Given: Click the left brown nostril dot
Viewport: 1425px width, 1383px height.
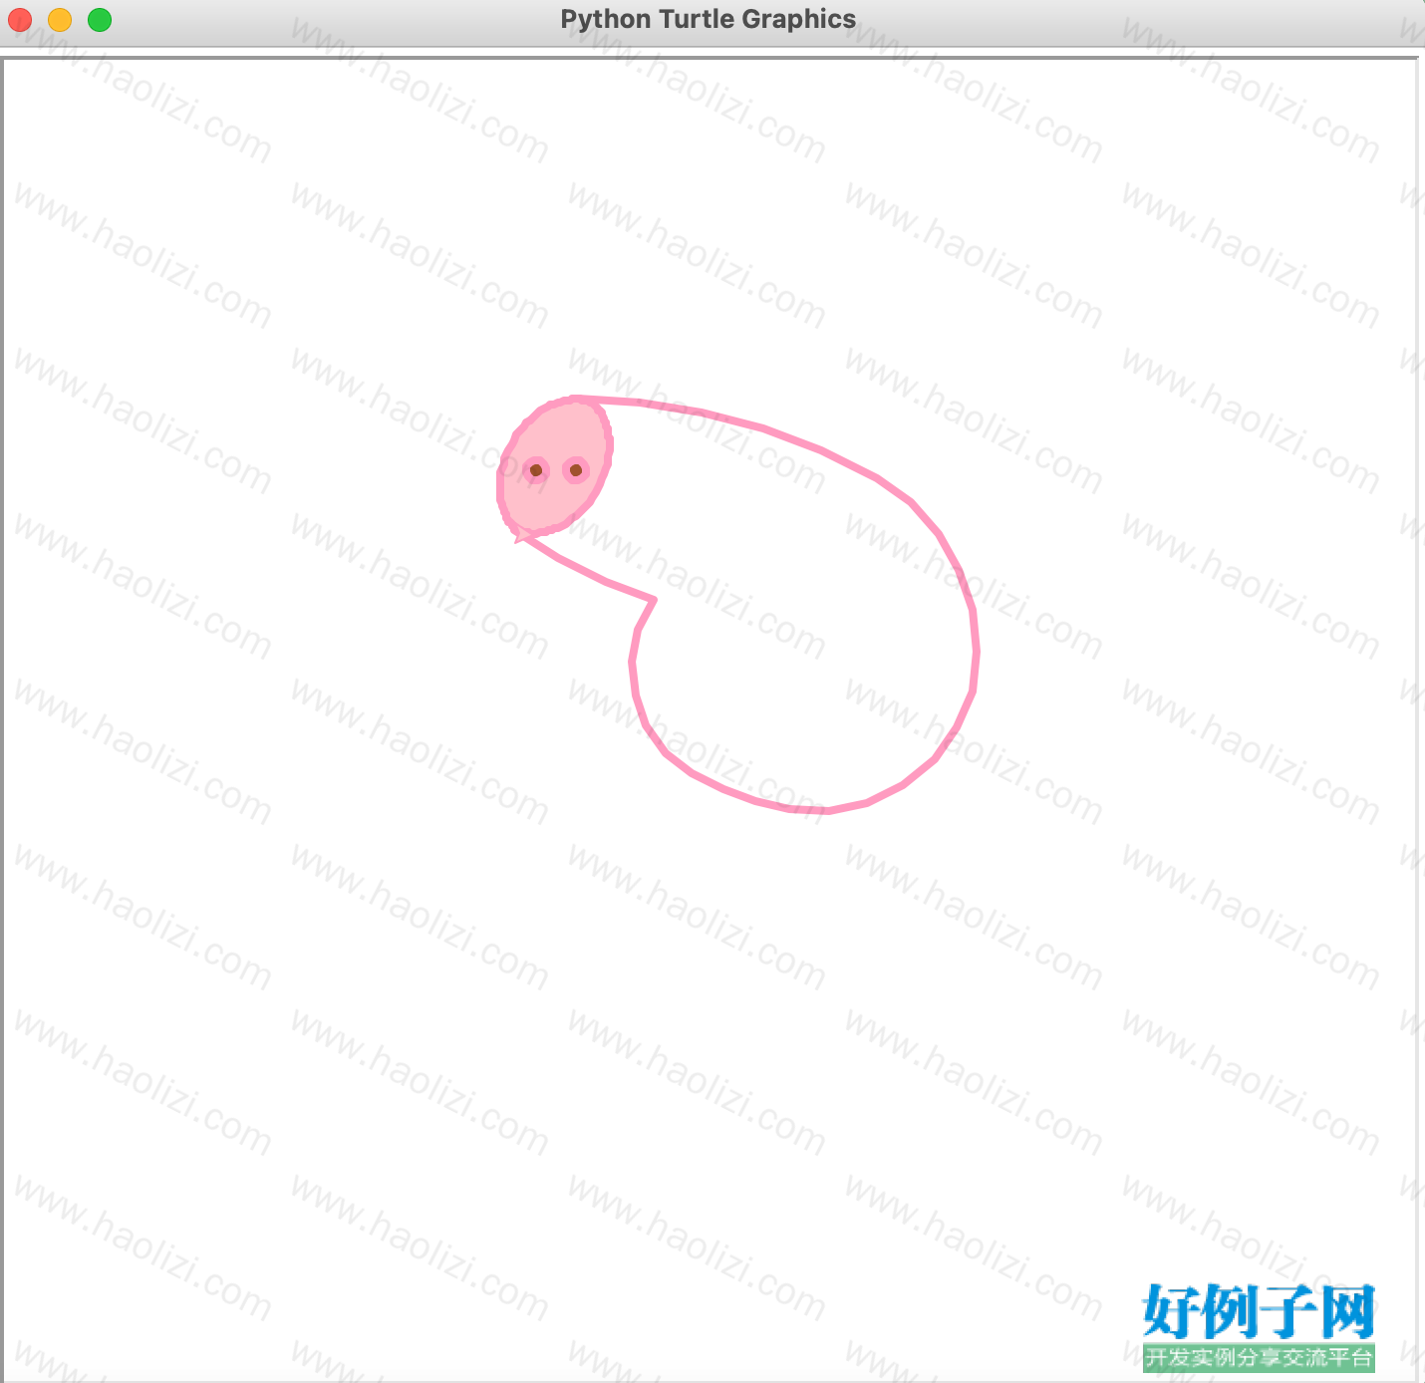Looking at the screenshot, I should (536, 470).
